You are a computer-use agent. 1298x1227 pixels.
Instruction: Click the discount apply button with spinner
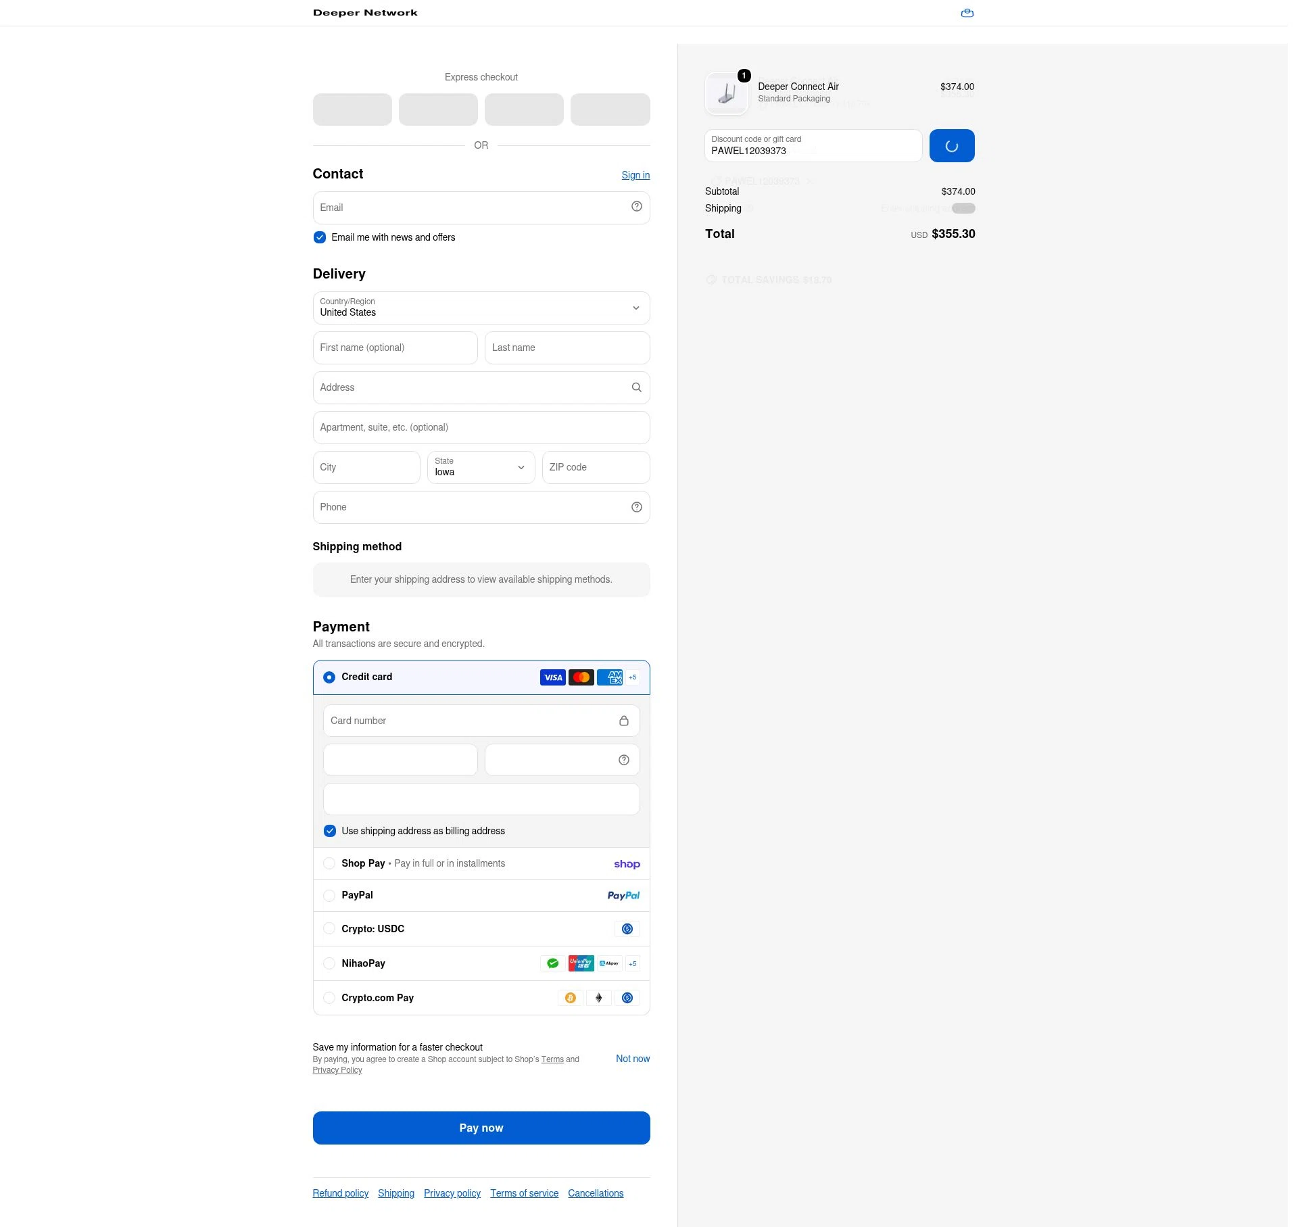(952, 145)
